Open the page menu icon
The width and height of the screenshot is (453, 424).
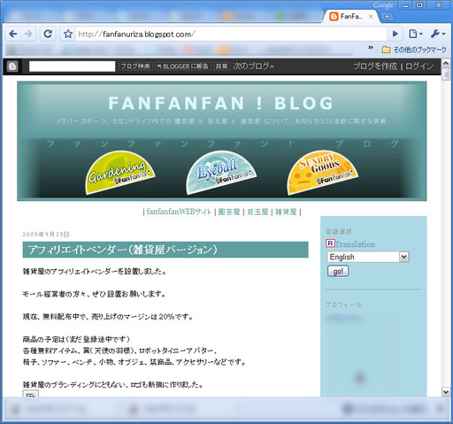[x=415, y=35]
